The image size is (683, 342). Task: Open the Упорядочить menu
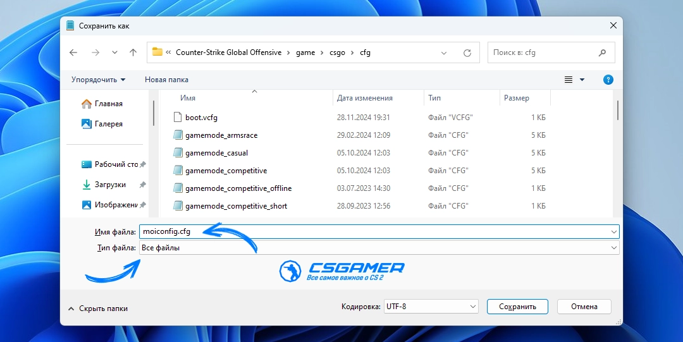click(99, 80)
